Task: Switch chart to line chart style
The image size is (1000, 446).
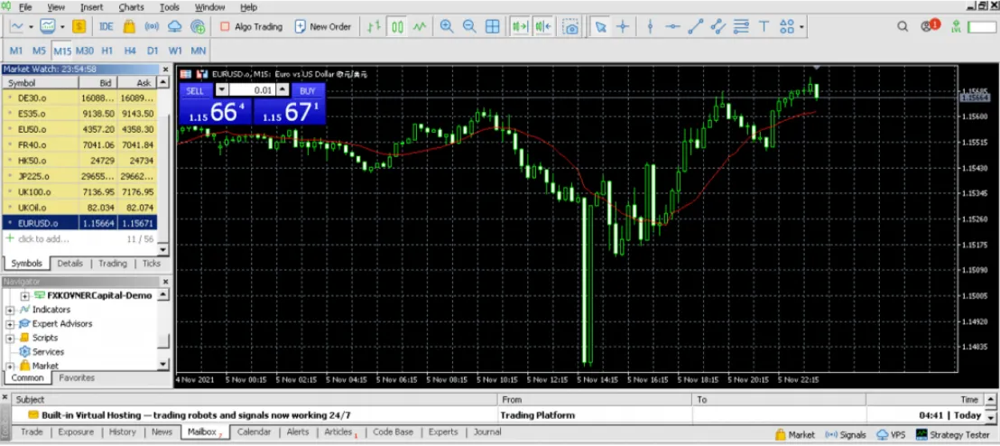Action: pos(419,27)
